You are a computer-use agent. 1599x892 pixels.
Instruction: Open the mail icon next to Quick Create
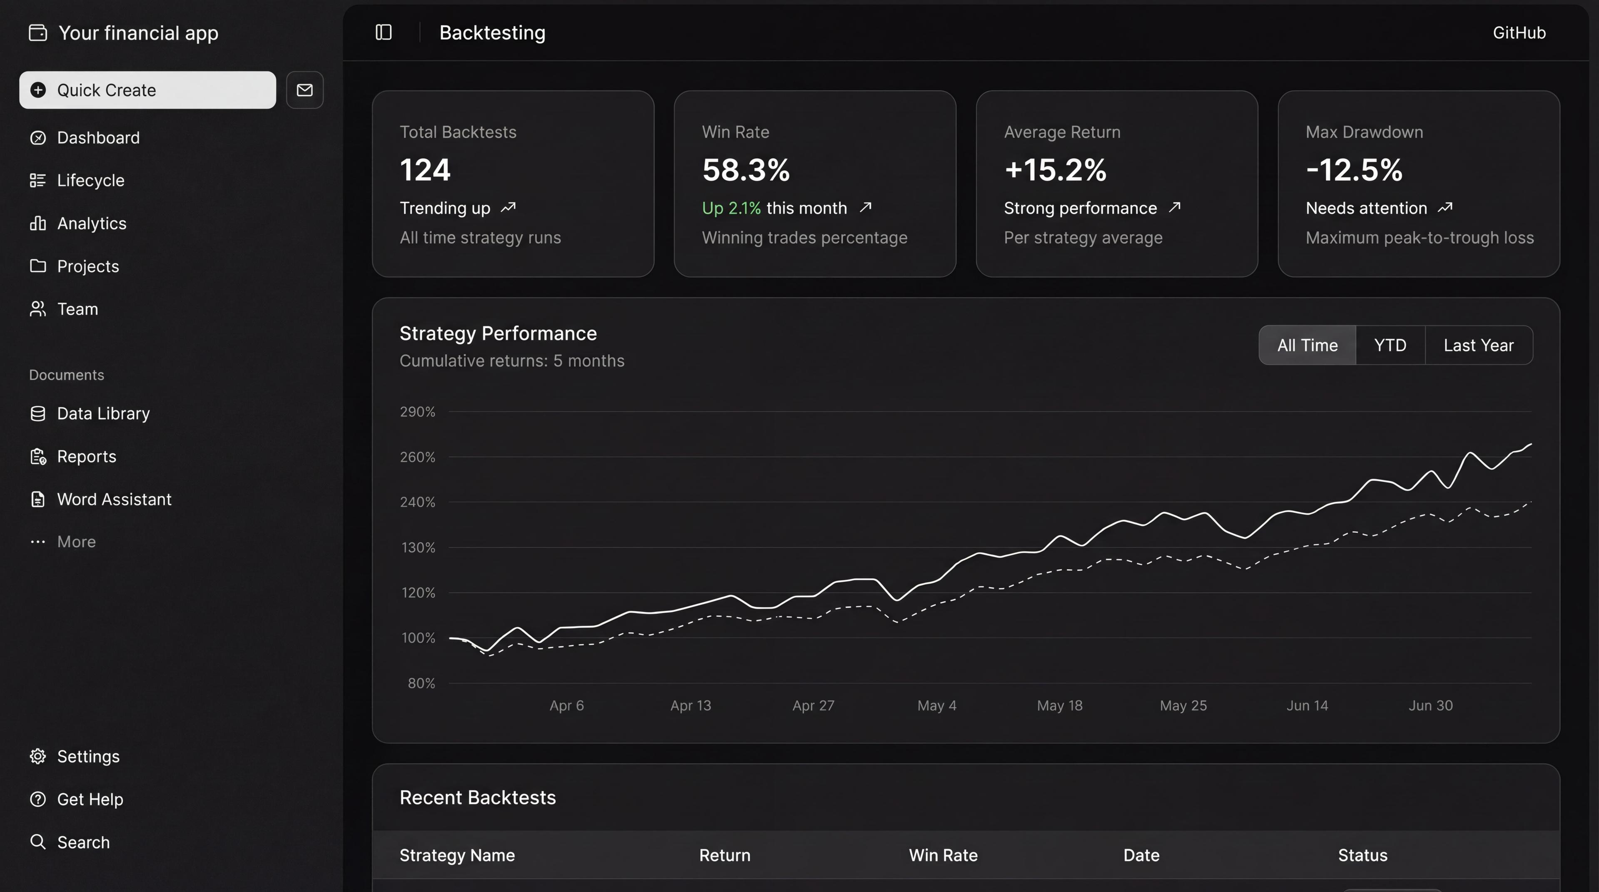click(x=305, y=89)
